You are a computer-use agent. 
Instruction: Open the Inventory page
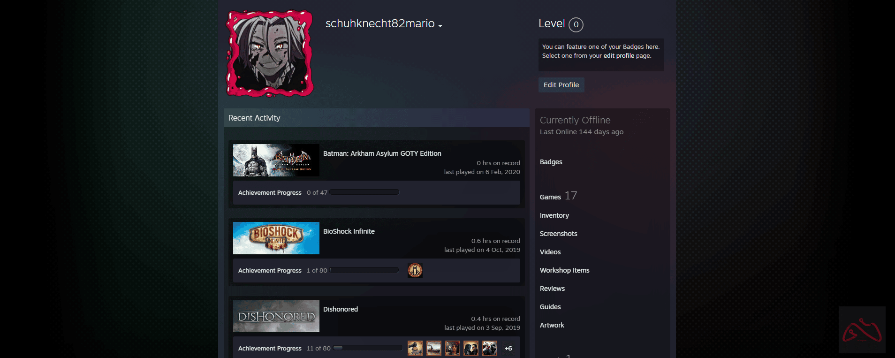pyautogui.click(x=554, y=215)
